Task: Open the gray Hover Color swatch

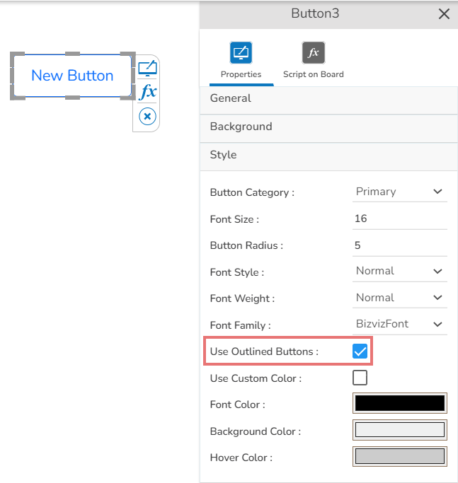Action: (400, 456)
